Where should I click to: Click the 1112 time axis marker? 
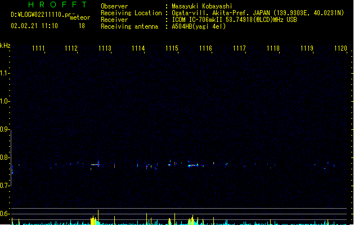coord(71,48)
